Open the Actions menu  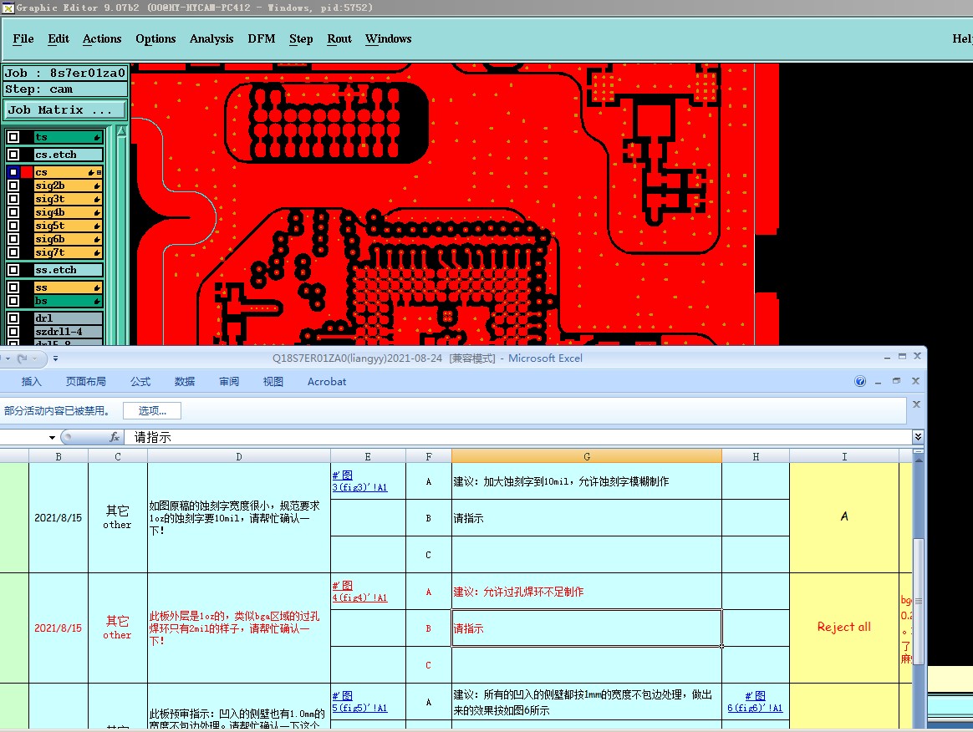(x=102, y=38)
